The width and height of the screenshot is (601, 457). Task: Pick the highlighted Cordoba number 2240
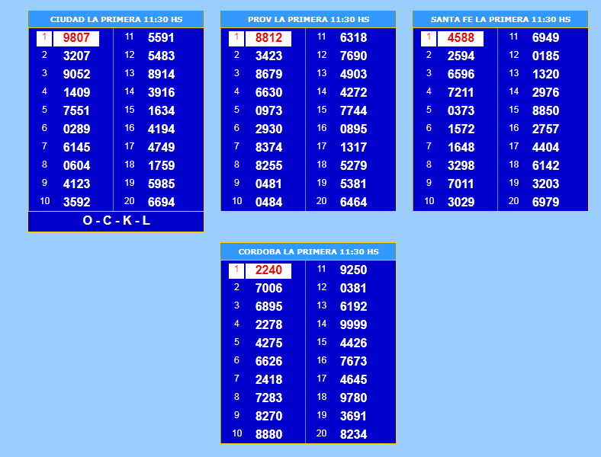[268, 270]
